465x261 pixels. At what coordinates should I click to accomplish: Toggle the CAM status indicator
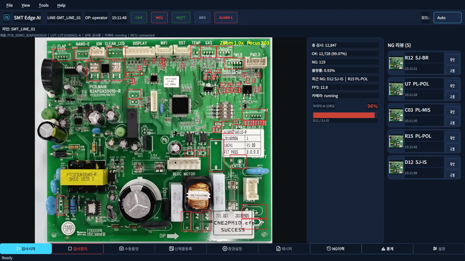pos(139,17)
